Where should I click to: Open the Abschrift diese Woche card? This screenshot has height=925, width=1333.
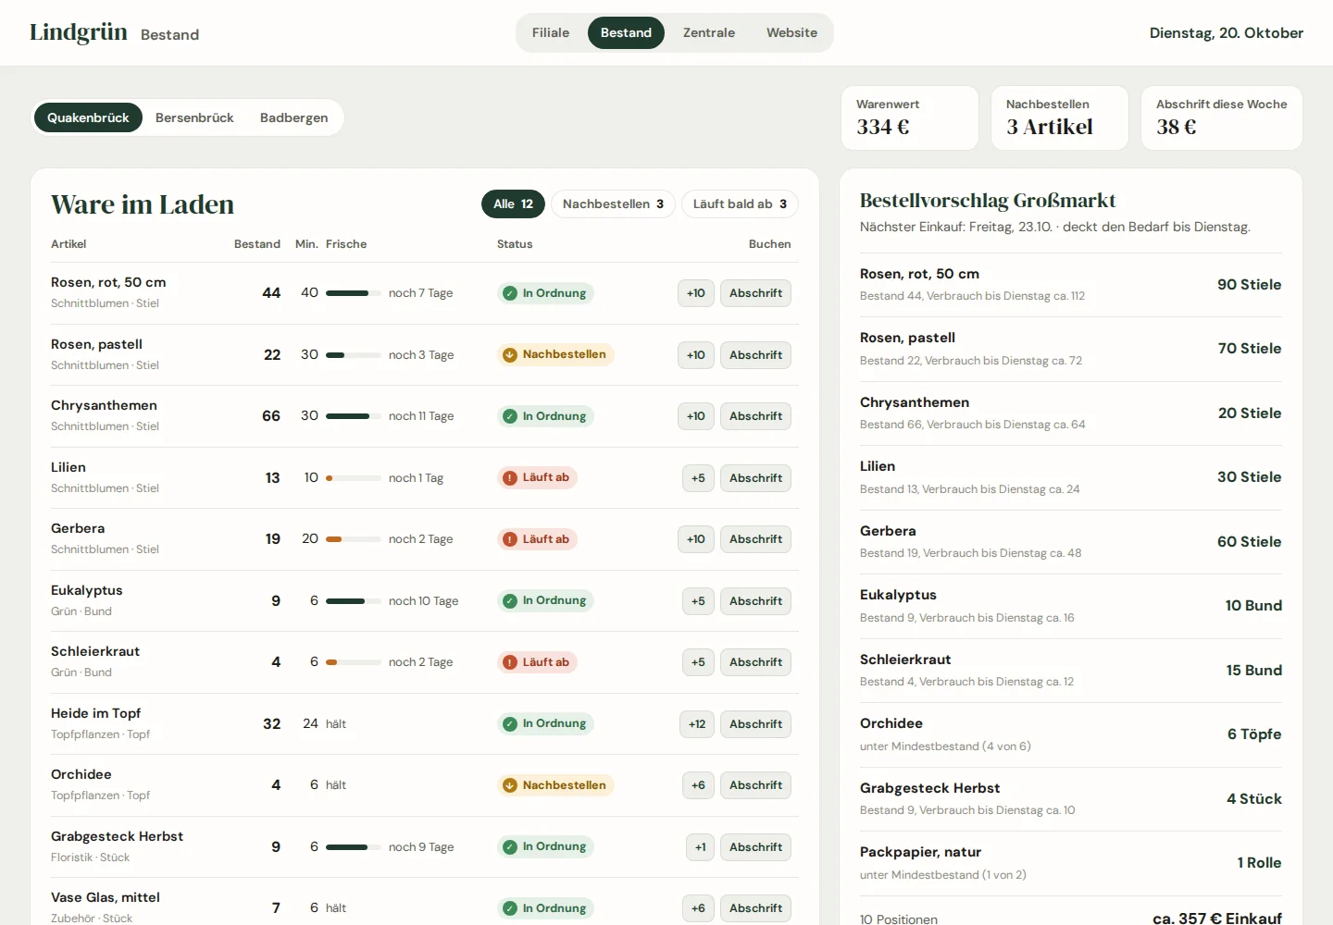pyautogui.click(x=1222, y=117)
